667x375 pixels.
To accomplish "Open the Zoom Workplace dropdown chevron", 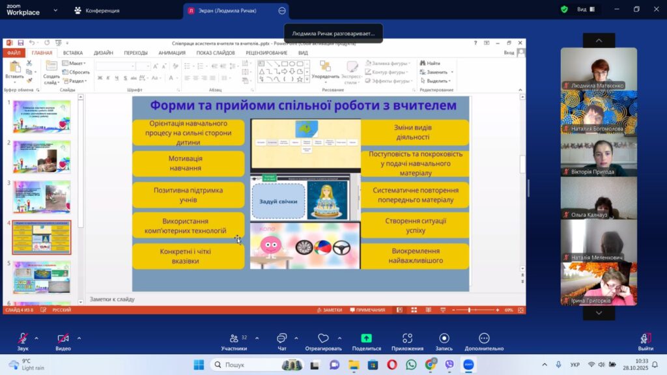I will [x=55, y=10].
